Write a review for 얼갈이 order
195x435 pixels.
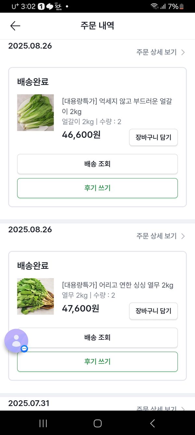pos(97,188)
